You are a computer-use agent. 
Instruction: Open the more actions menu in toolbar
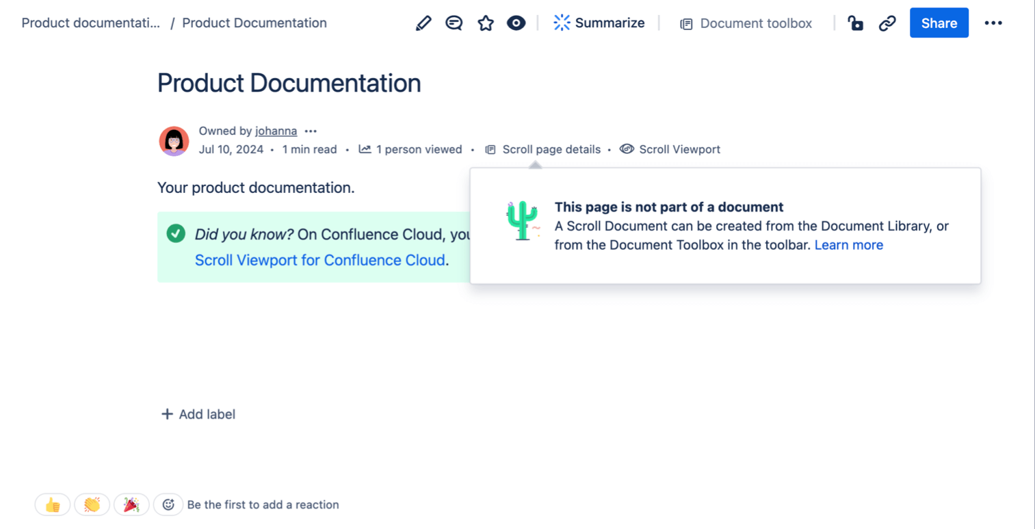[993, 23]
